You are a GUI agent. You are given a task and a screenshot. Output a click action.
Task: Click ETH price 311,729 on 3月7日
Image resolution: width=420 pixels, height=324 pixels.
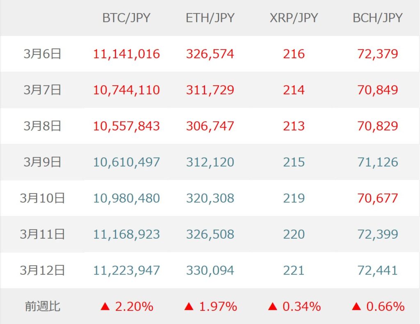(210, 90)
